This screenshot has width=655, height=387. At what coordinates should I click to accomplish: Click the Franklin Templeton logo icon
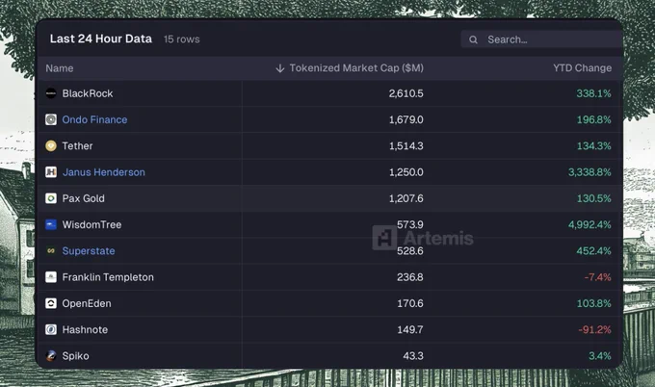click(x=51, y=277)
